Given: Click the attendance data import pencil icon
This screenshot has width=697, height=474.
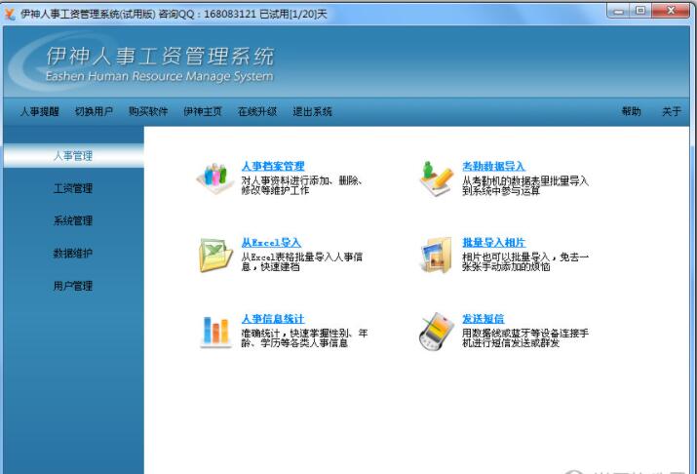Looking at the screenshot, I should [x=436, y=178].
